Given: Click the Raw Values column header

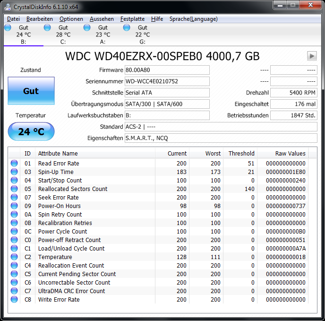Looking at the screenshot, I should pos(282,154).
